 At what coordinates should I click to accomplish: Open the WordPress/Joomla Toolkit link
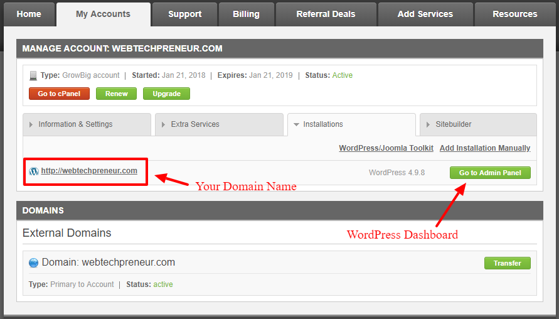point(386,148)
